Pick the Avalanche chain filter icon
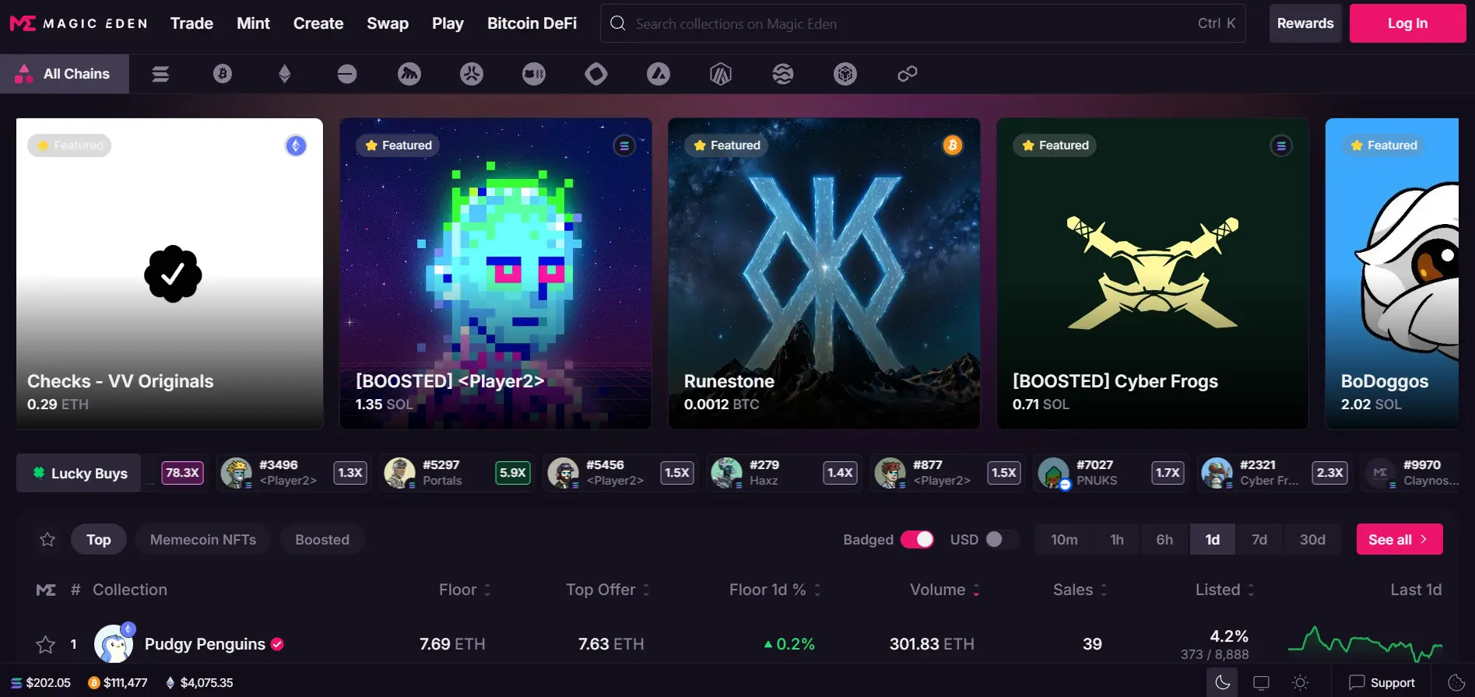 [658, 74]
